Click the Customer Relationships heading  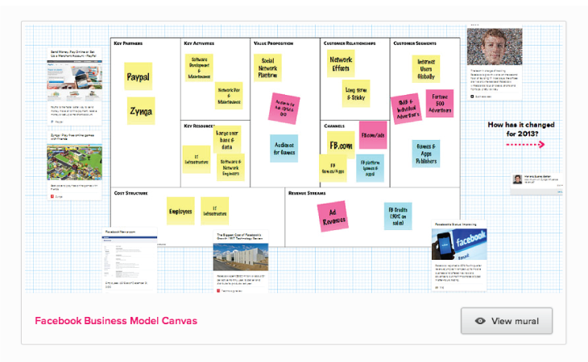click(x=350, y=43)
